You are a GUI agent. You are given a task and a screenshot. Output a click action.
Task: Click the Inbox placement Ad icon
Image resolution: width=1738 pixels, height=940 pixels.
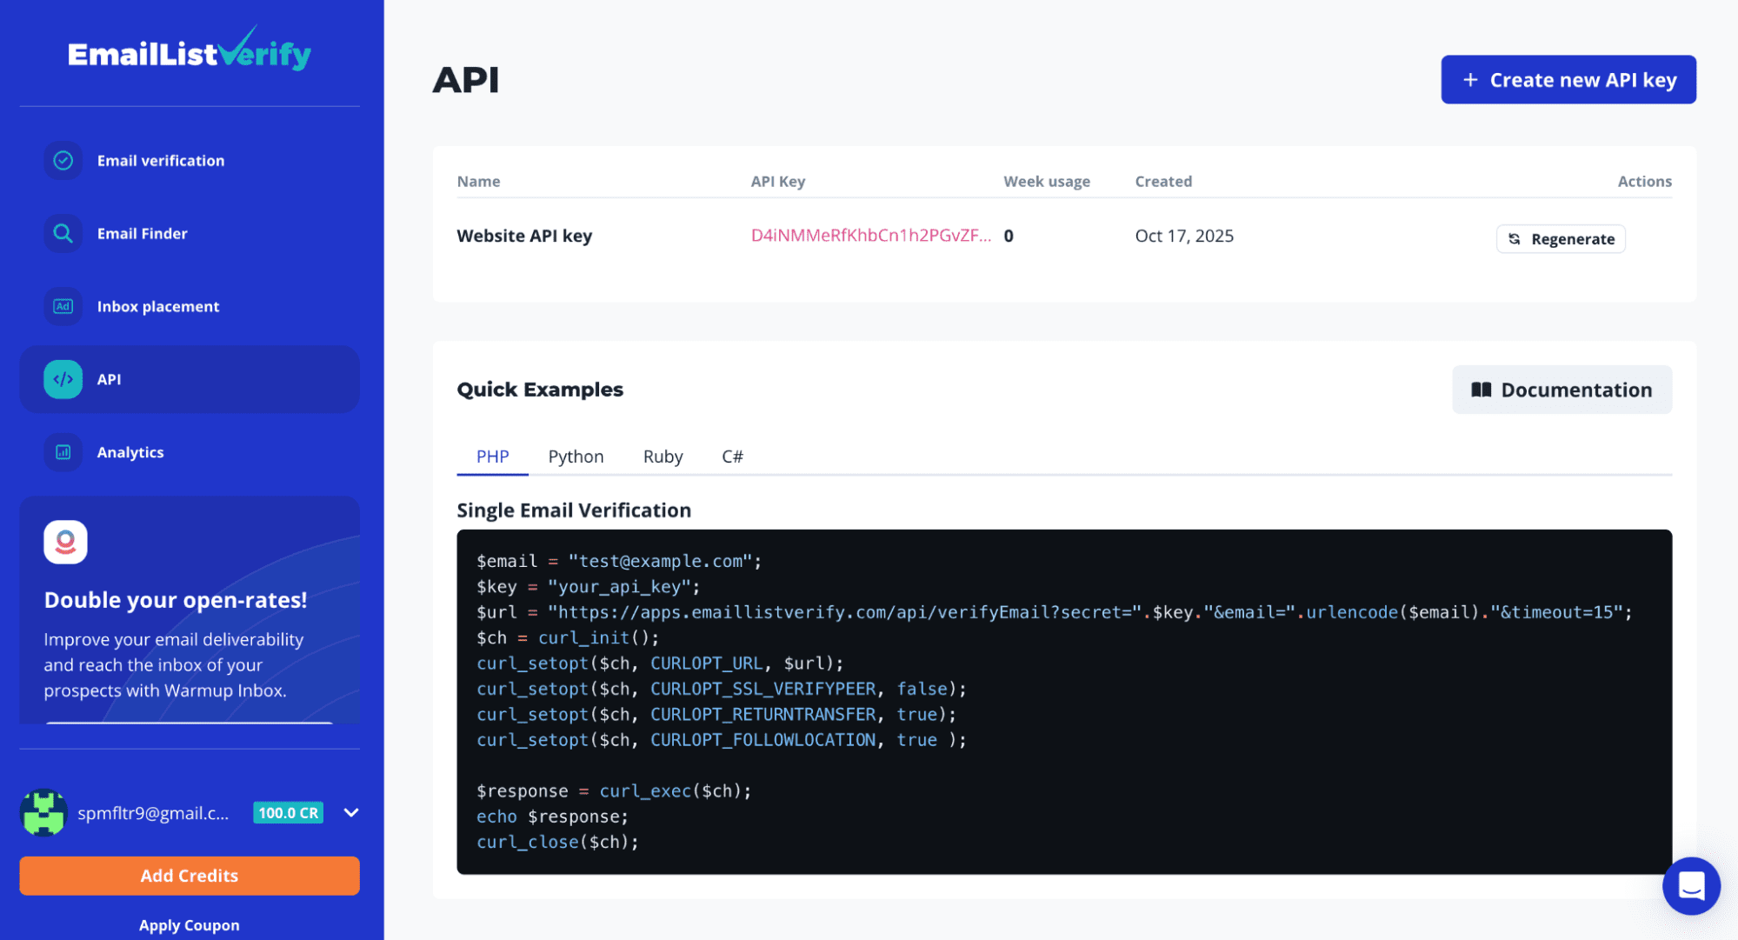point(63,307)
